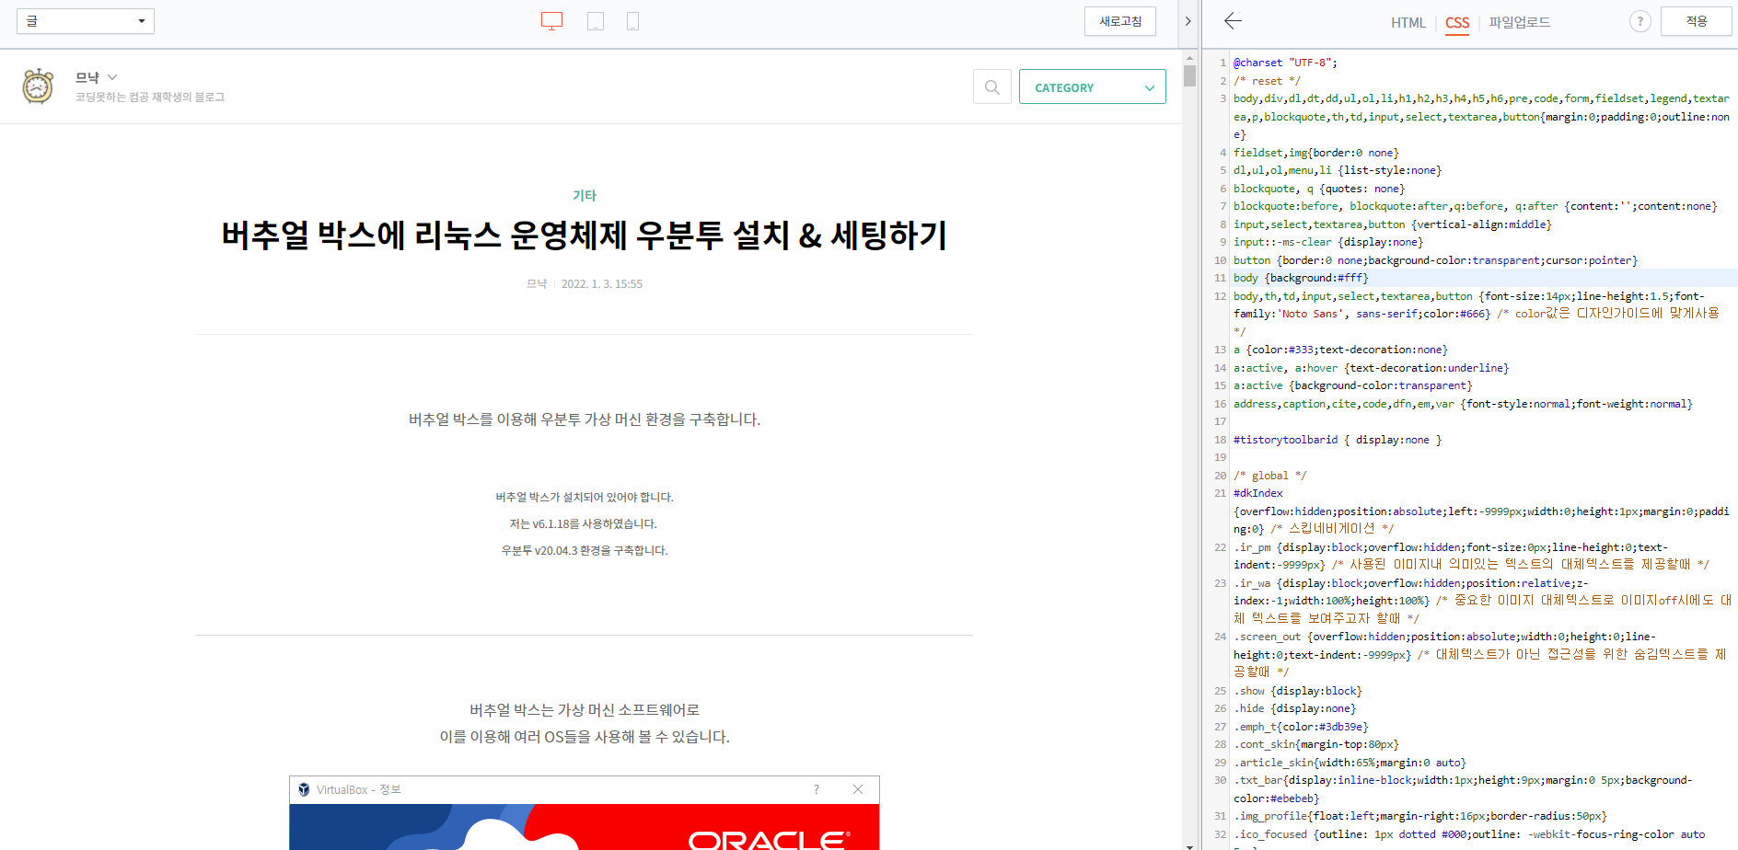
Task: Click the VirtualBox cube icon in screenshot
Action: pos(304,789)
